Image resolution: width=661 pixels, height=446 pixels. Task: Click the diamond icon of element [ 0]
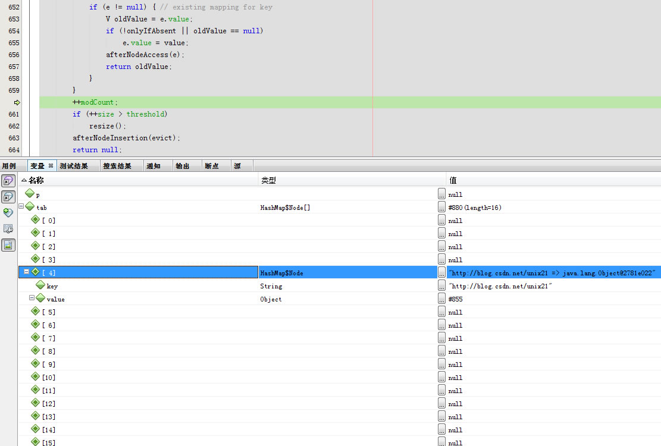coord(36,219)
